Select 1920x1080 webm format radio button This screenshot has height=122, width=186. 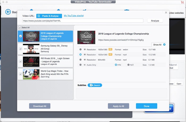[x=81, y=49]
